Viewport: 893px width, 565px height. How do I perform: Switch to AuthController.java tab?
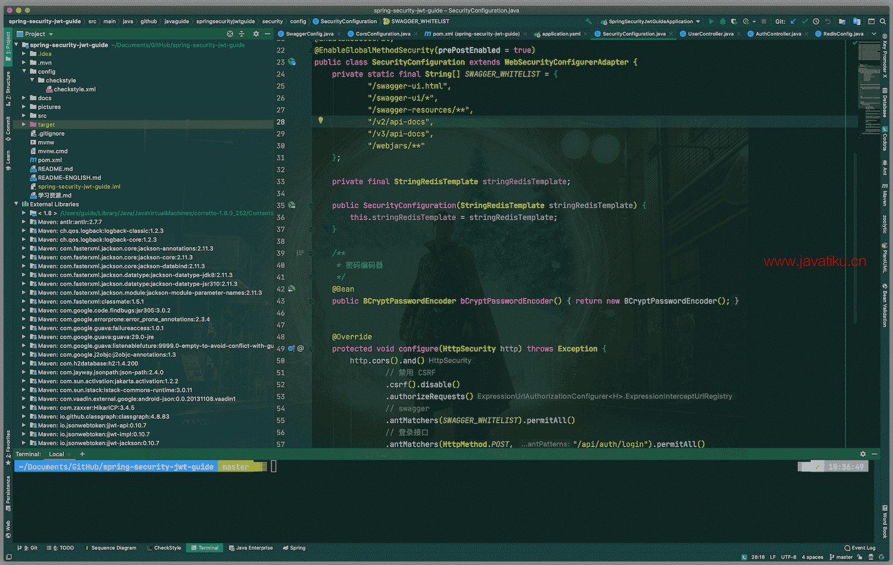(778, 34)
